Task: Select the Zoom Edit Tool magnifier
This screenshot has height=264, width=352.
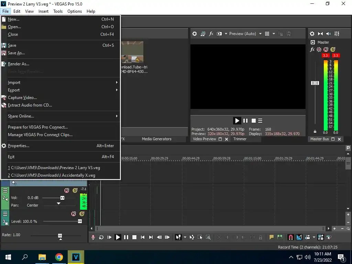Action: click(208, 237)
